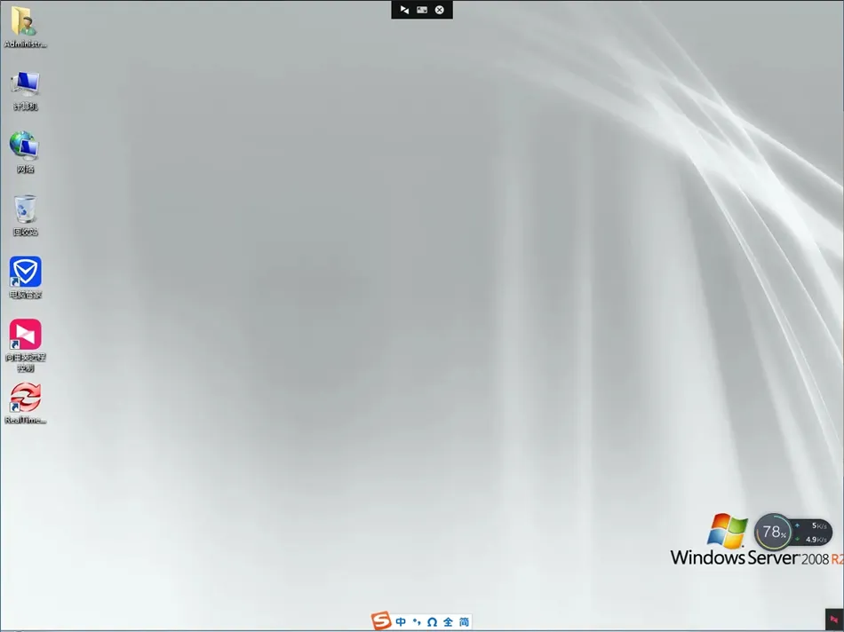Close the remote session via top bar X

tap(440, 10)
